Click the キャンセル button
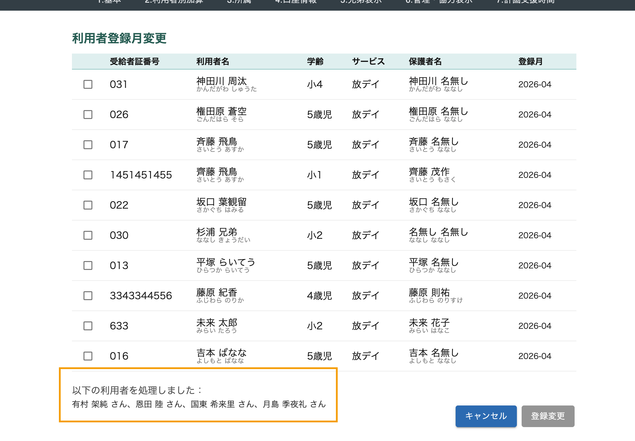This screenshot has height=441, width=635. 486,416
